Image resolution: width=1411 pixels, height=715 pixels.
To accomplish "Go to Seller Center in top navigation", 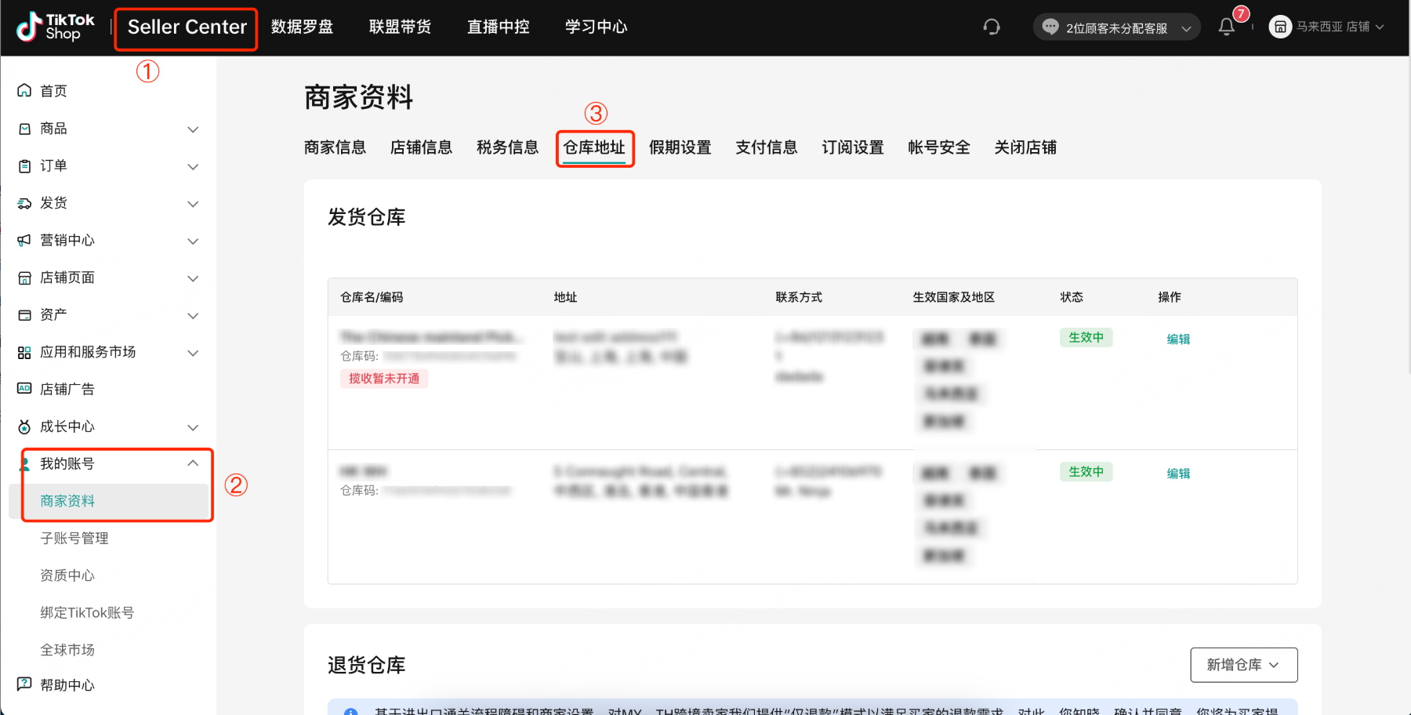I will click(x=187, y=27).
